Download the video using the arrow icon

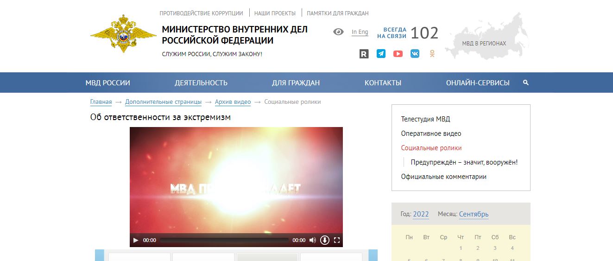pos(325,240)
